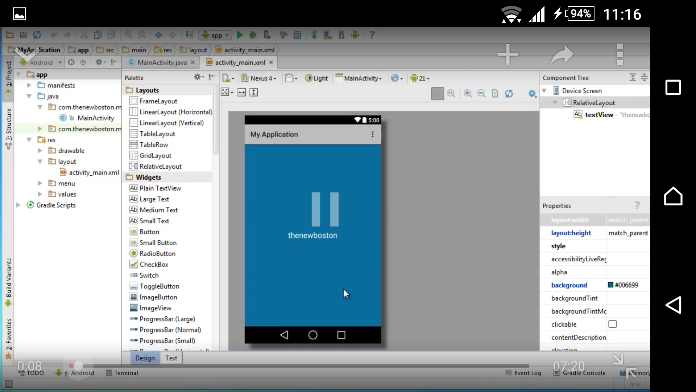The width and height of the screenshot is (696, 392).
Task: Click the video add plus overlay icon
Action: [507, 54]
